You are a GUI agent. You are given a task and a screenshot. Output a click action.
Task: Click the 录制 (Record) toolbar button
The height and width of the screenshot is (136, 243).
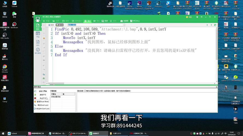[x=96, y=21]
